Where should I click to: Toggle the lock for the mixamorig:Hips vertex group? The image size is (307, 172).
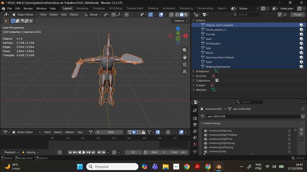coord(289,151)
